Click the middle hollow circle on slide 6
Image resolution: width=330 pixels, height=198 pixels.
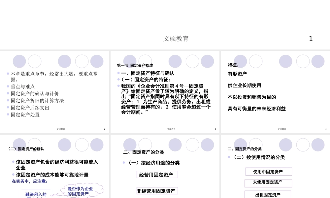(192, 145)
